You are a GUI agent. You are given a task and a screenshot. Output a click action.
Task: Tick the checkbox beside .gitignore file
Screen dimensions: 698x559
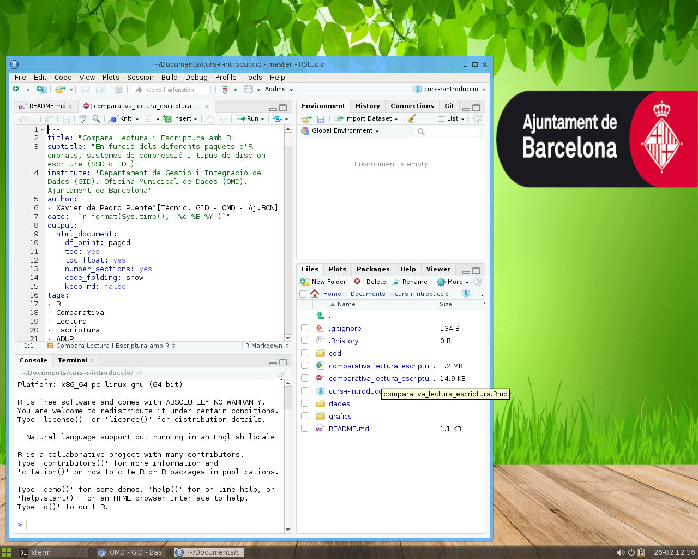click(304, 328)
